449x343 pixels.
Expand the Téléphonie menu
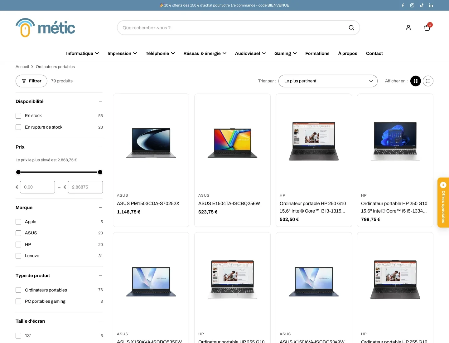[160, 53]
